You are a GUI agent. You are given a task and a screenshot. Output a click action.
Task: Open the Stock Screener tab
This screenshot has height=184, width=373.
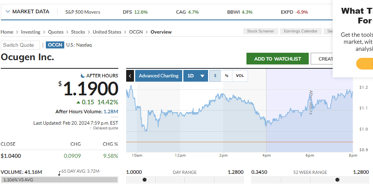(x=261, y=31)
